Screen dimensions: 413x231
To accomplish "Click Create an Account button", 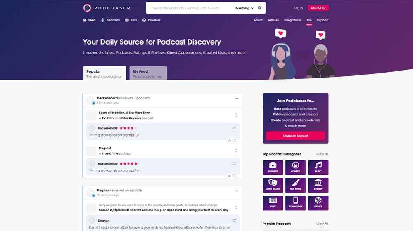I will point(296,136).
